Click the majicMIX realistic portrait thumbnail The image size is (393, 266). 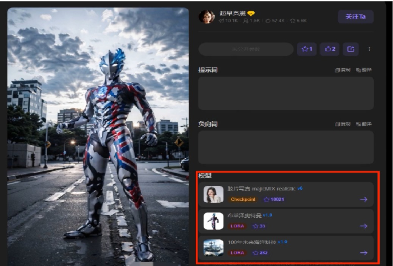[213, 194]
